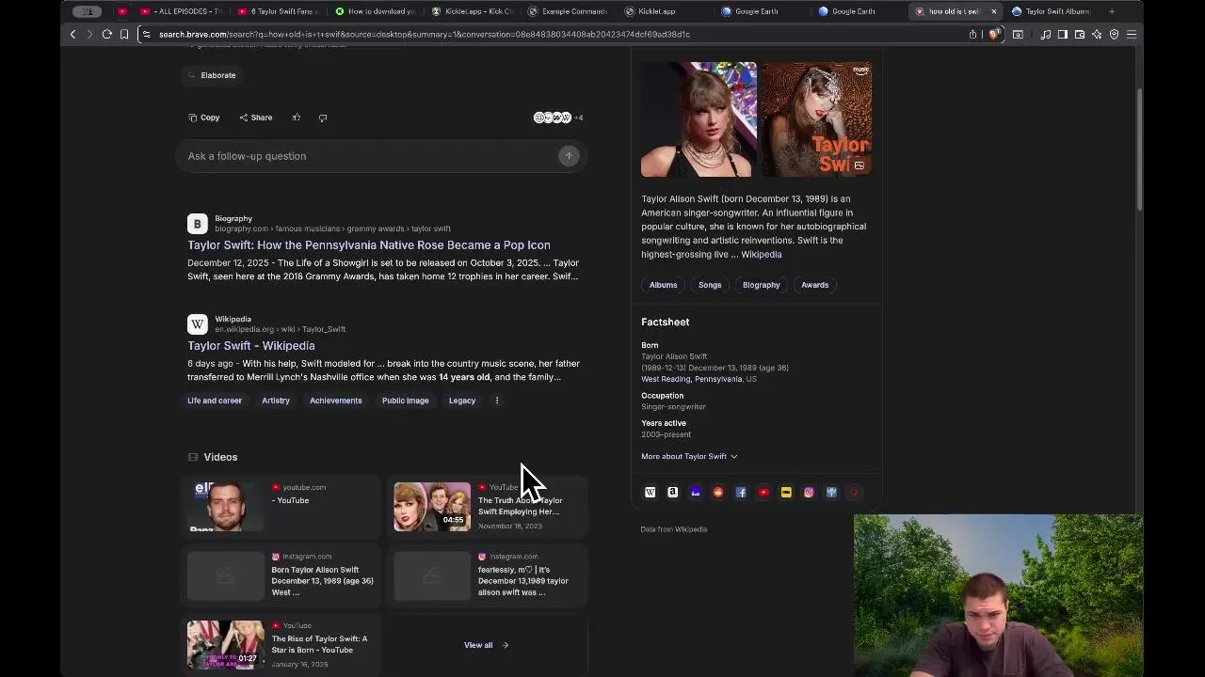Click 'View all' videos link

point(486,645)
